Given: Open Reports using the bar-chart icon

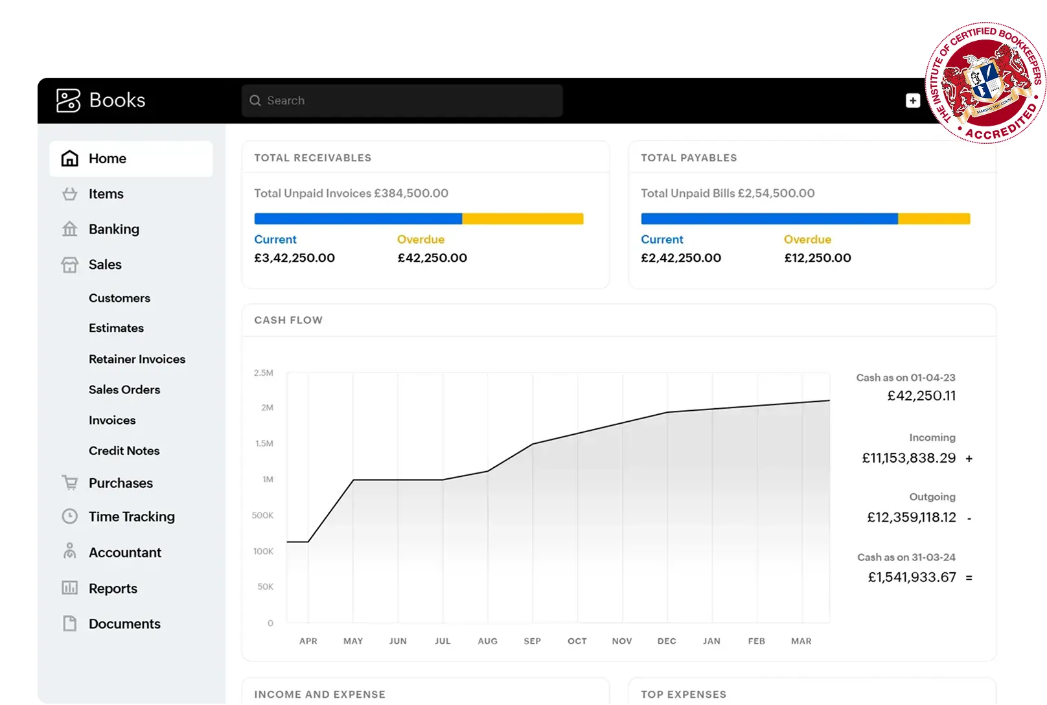Looking at the screenshot, I should [69, 588].
